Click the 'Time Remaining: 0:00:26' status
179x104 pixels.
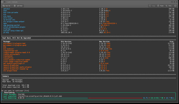coord(14,98)
